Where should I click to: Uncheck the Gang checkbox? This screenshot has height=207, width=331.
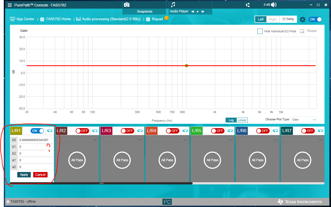(283, 19)
